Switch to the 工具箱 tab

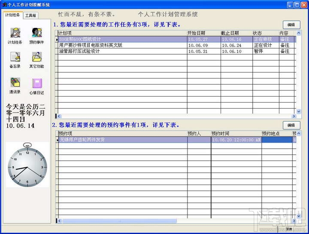30,15
